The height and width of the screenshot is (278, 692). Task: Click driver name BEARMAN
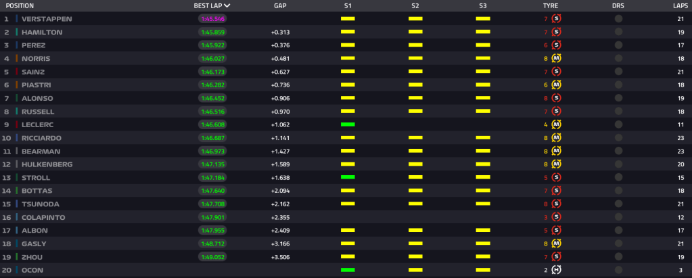point(41,152)
